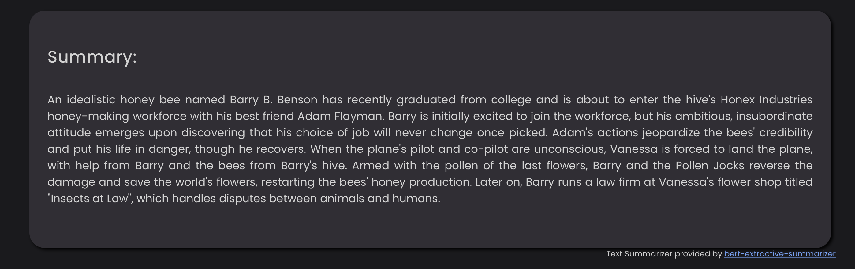The image size is (855, 269).
Task: Click the name 'Barry B. Benson' in the summary
Action: [274, 100]
